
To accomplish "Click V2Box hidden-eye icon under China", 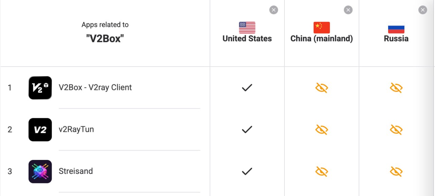I will pos(321,88).
